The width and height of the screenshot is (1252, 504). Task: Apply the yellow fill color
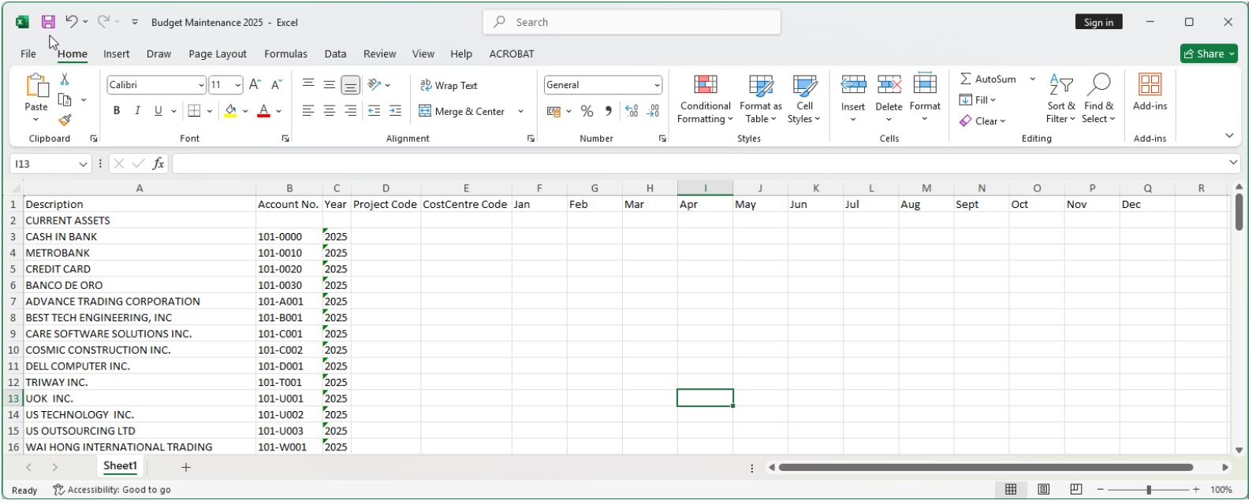pos(230,111)
